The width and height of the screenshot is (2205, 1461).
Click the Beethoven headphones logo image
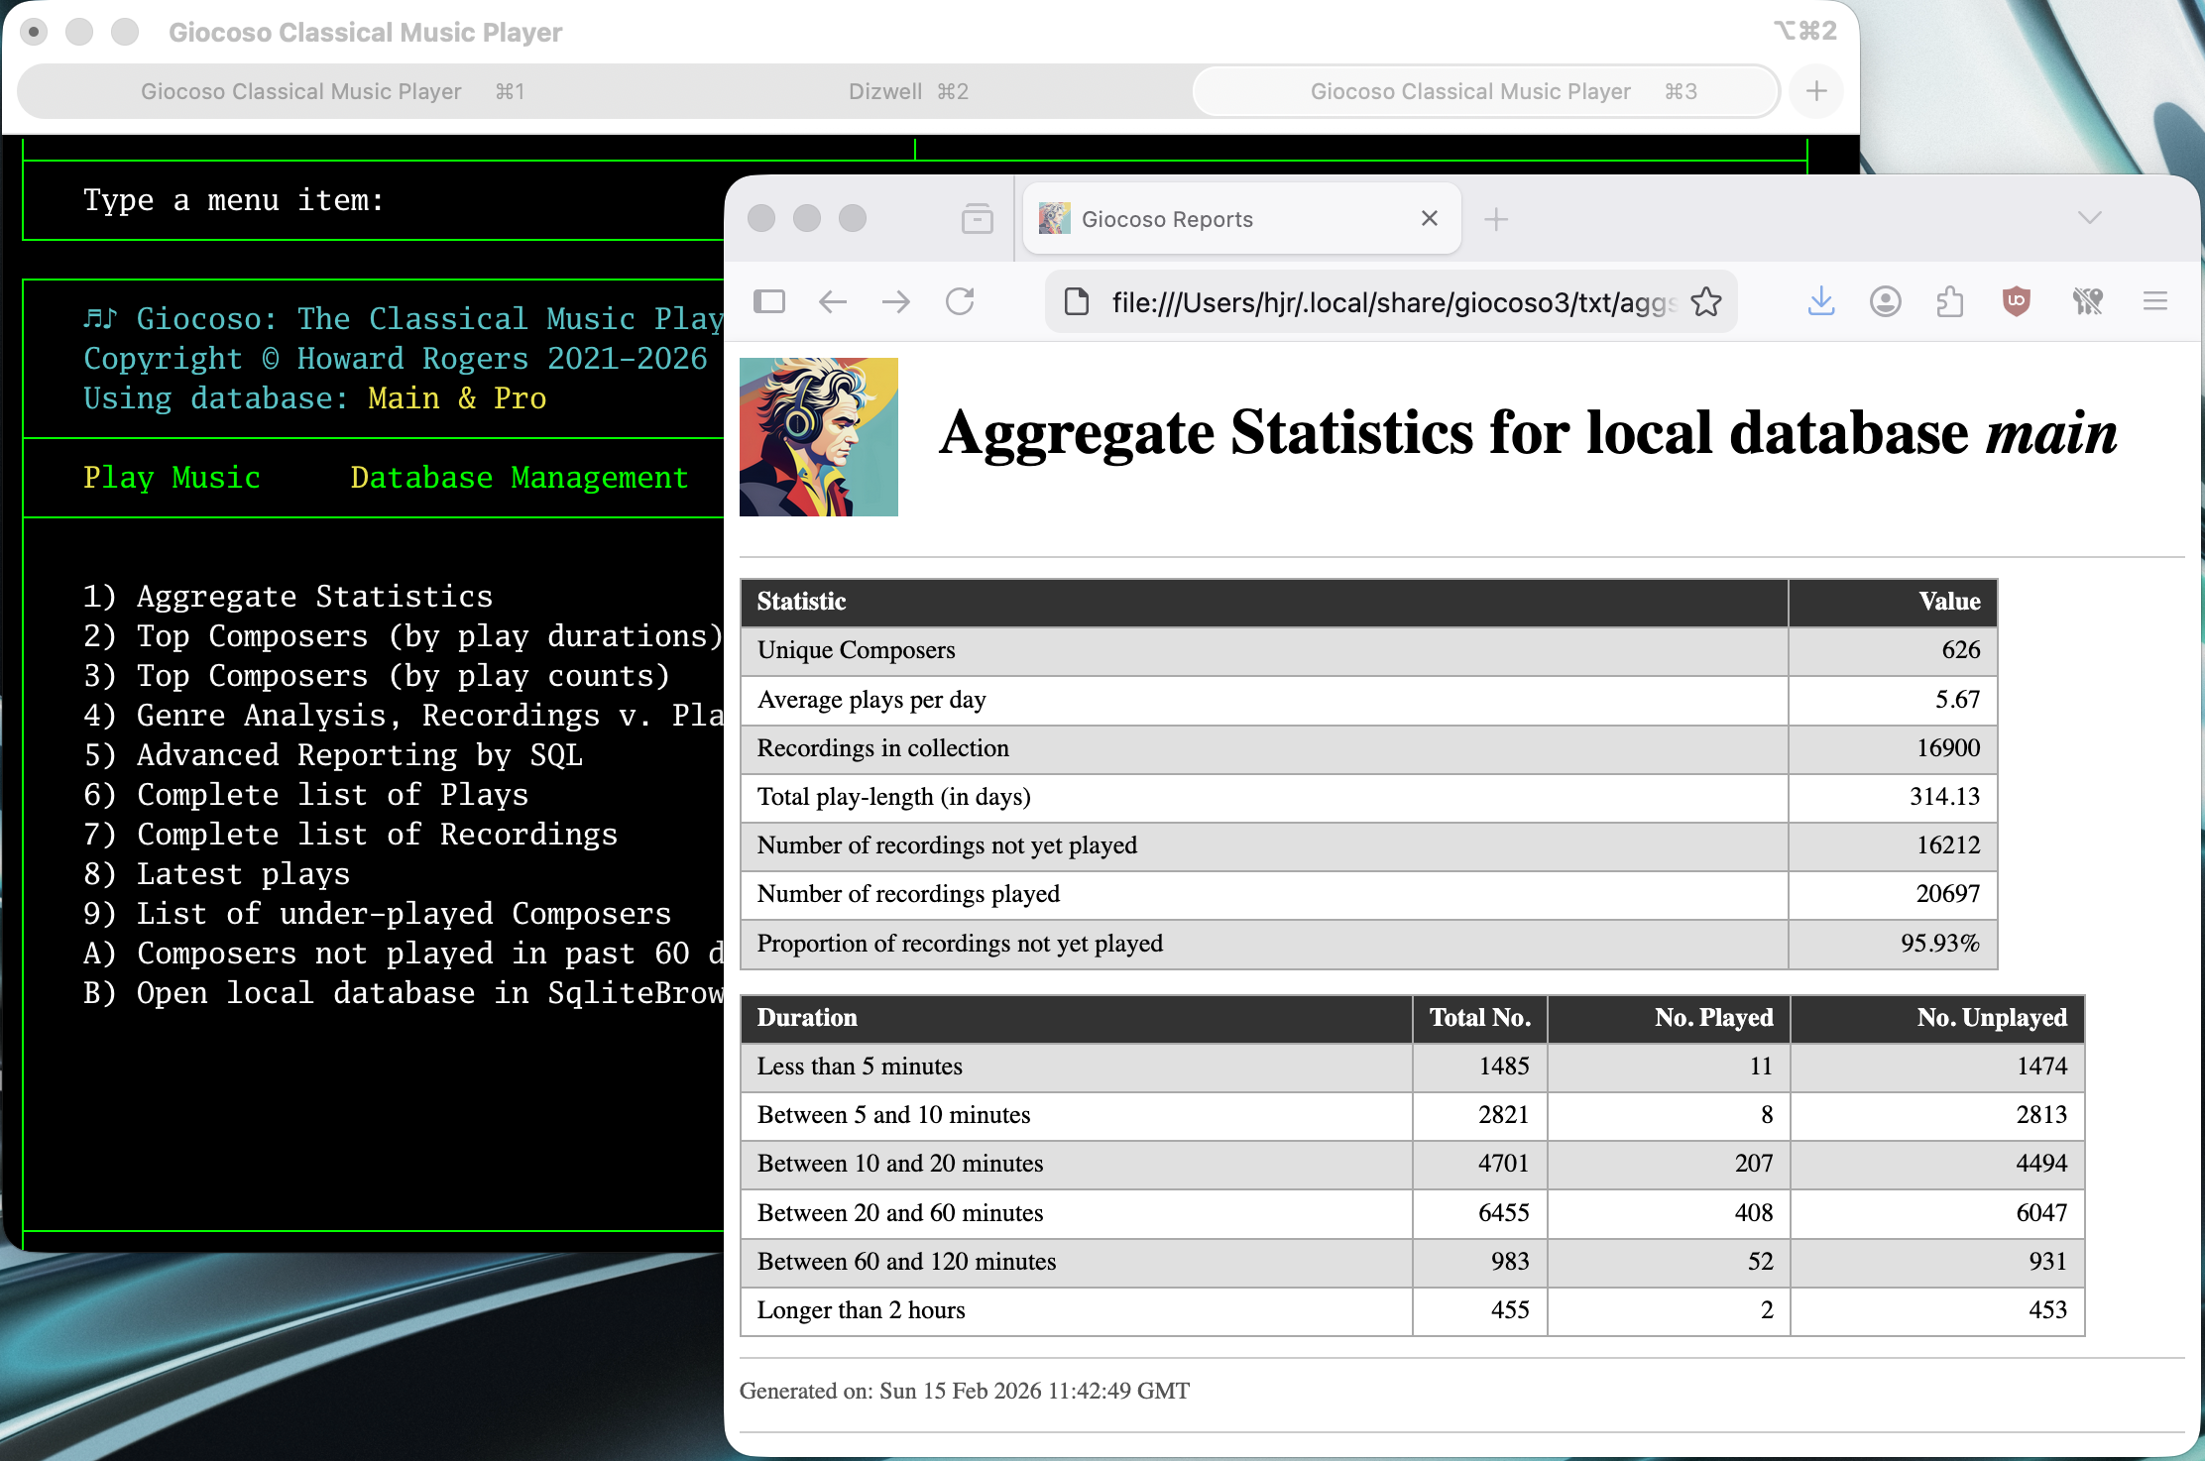coord(818,436)
